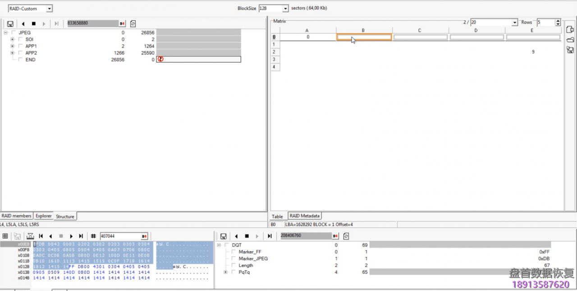Click matrix cell in column C of row 0
Screen dimensions: 577x291
[420, 37]
